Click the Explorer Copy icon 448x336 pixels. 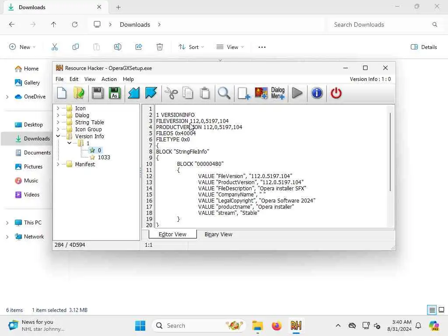pos(76,47)
